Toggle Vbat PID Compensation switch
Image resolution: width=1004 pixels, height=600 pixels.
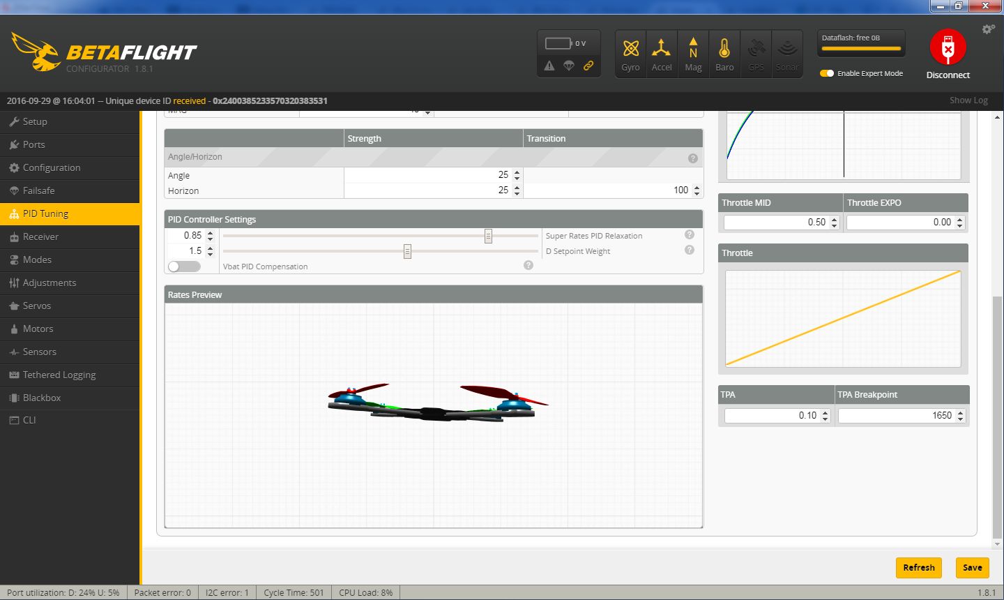pos(184,267)
